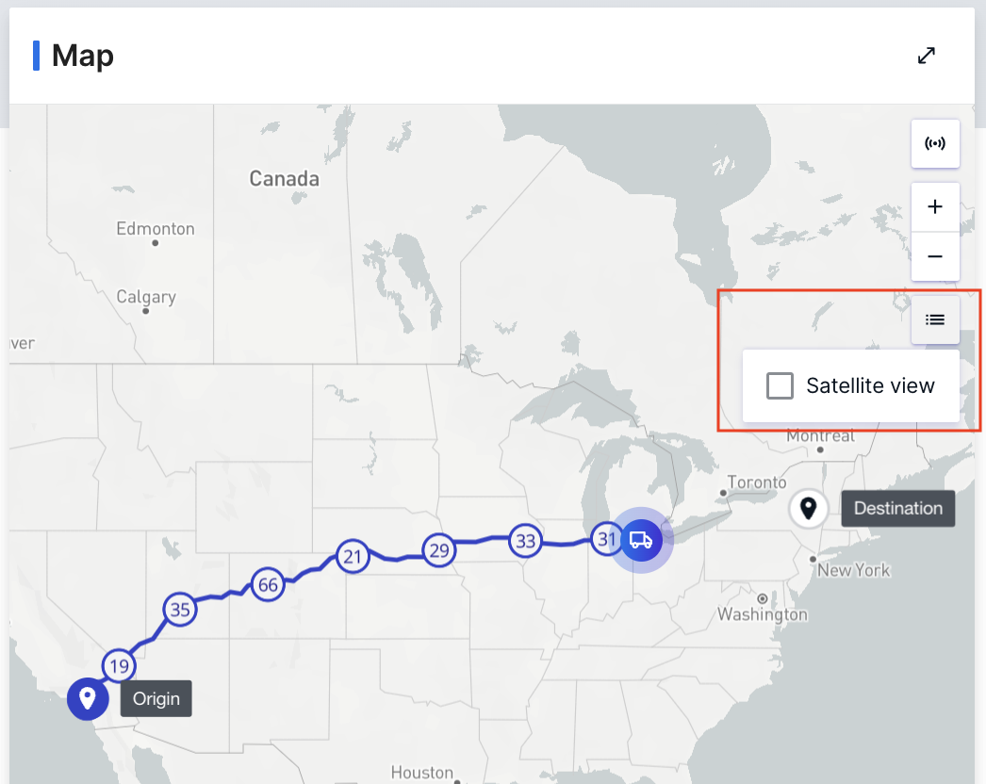986x784 pixels.
Task: Select route cluster marker 33
Action: 525,540
